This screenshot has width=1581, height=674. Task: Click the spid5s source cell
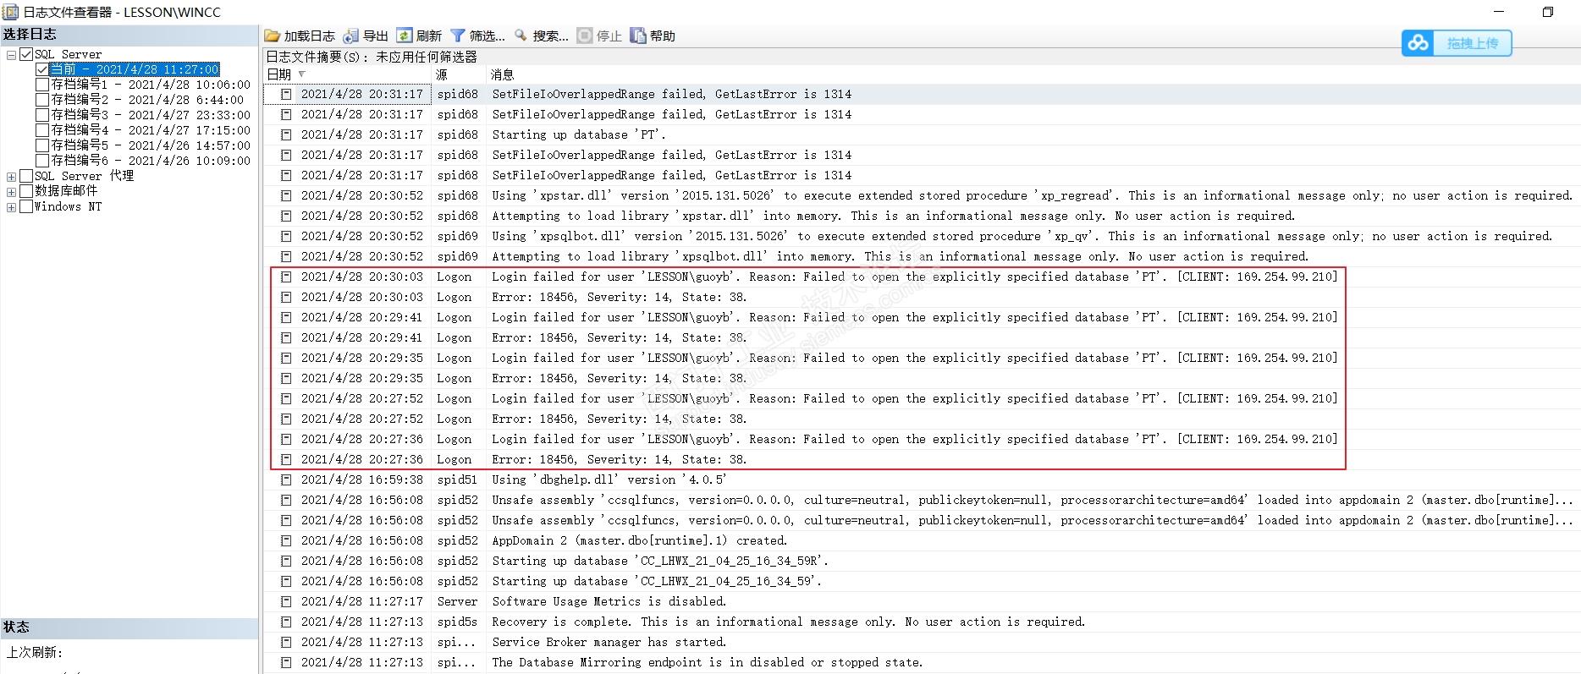coord(458,622)
